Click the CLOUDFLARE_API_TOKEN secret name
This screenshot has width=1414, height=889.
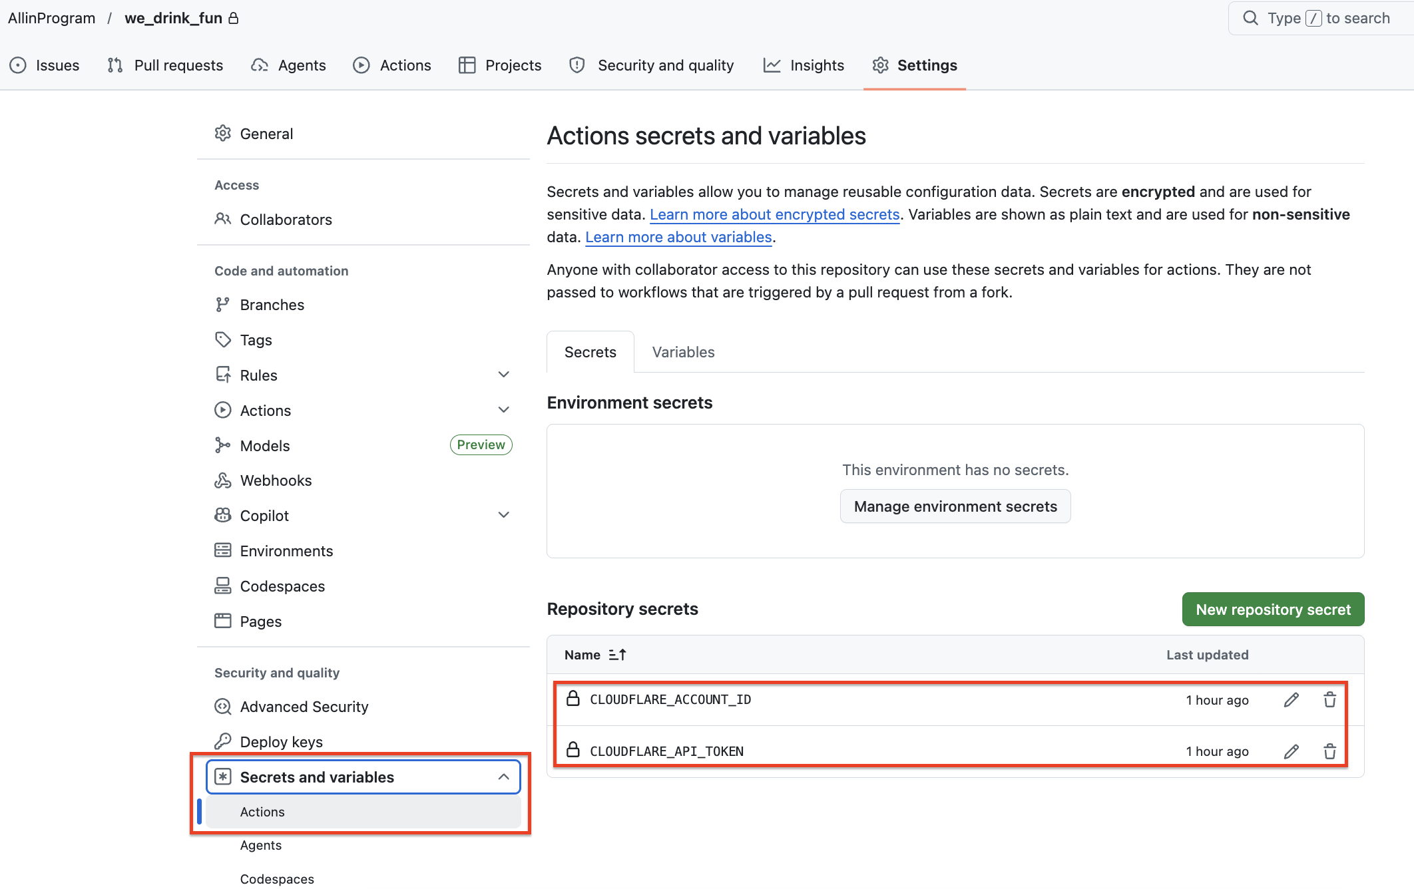tap(666, 751)
